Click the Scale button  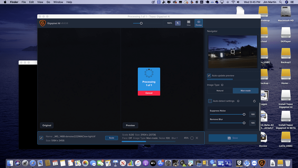(111, 138)
